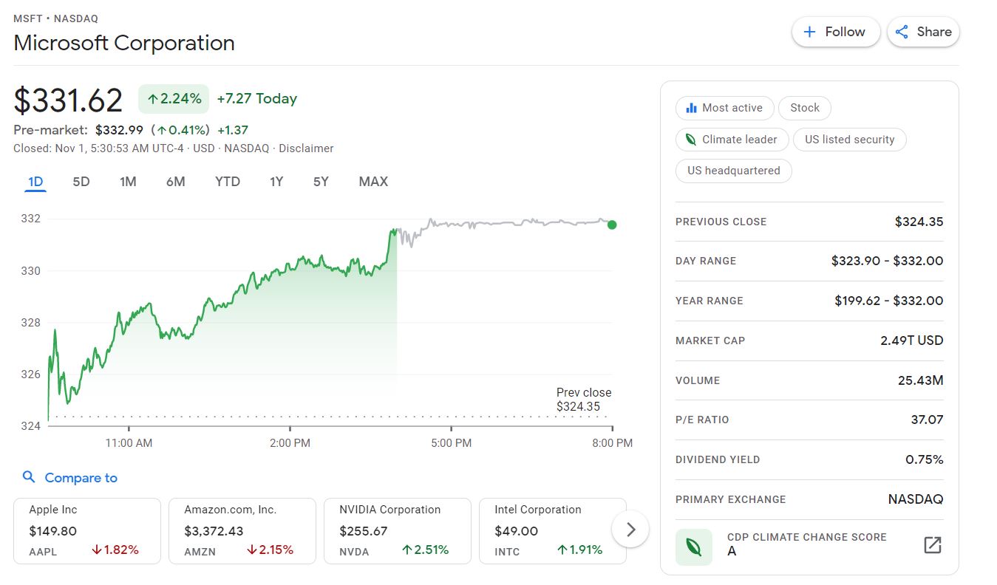Open the US headquartered tag

pos(733,171)
